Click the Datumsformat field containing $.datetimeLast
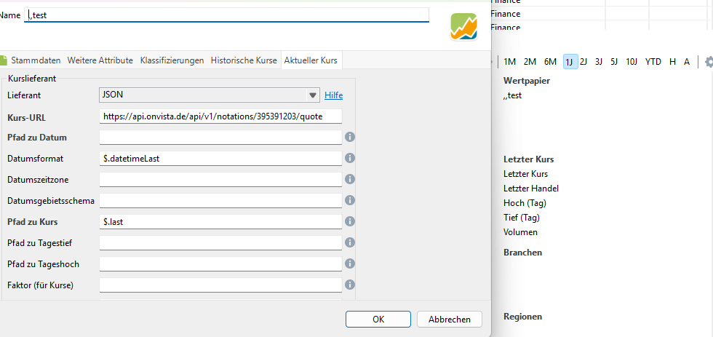The image size is (713, 337). (220, 158)
